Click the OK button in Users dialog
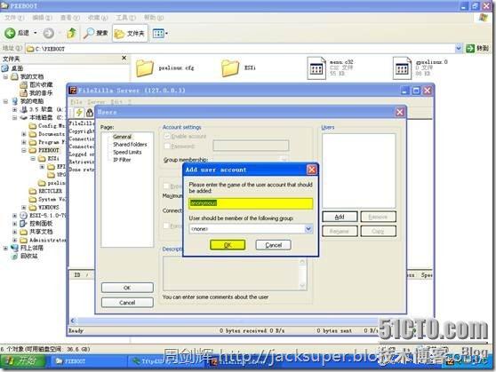The width and height of the screenshot is (496, 372). 127,288
